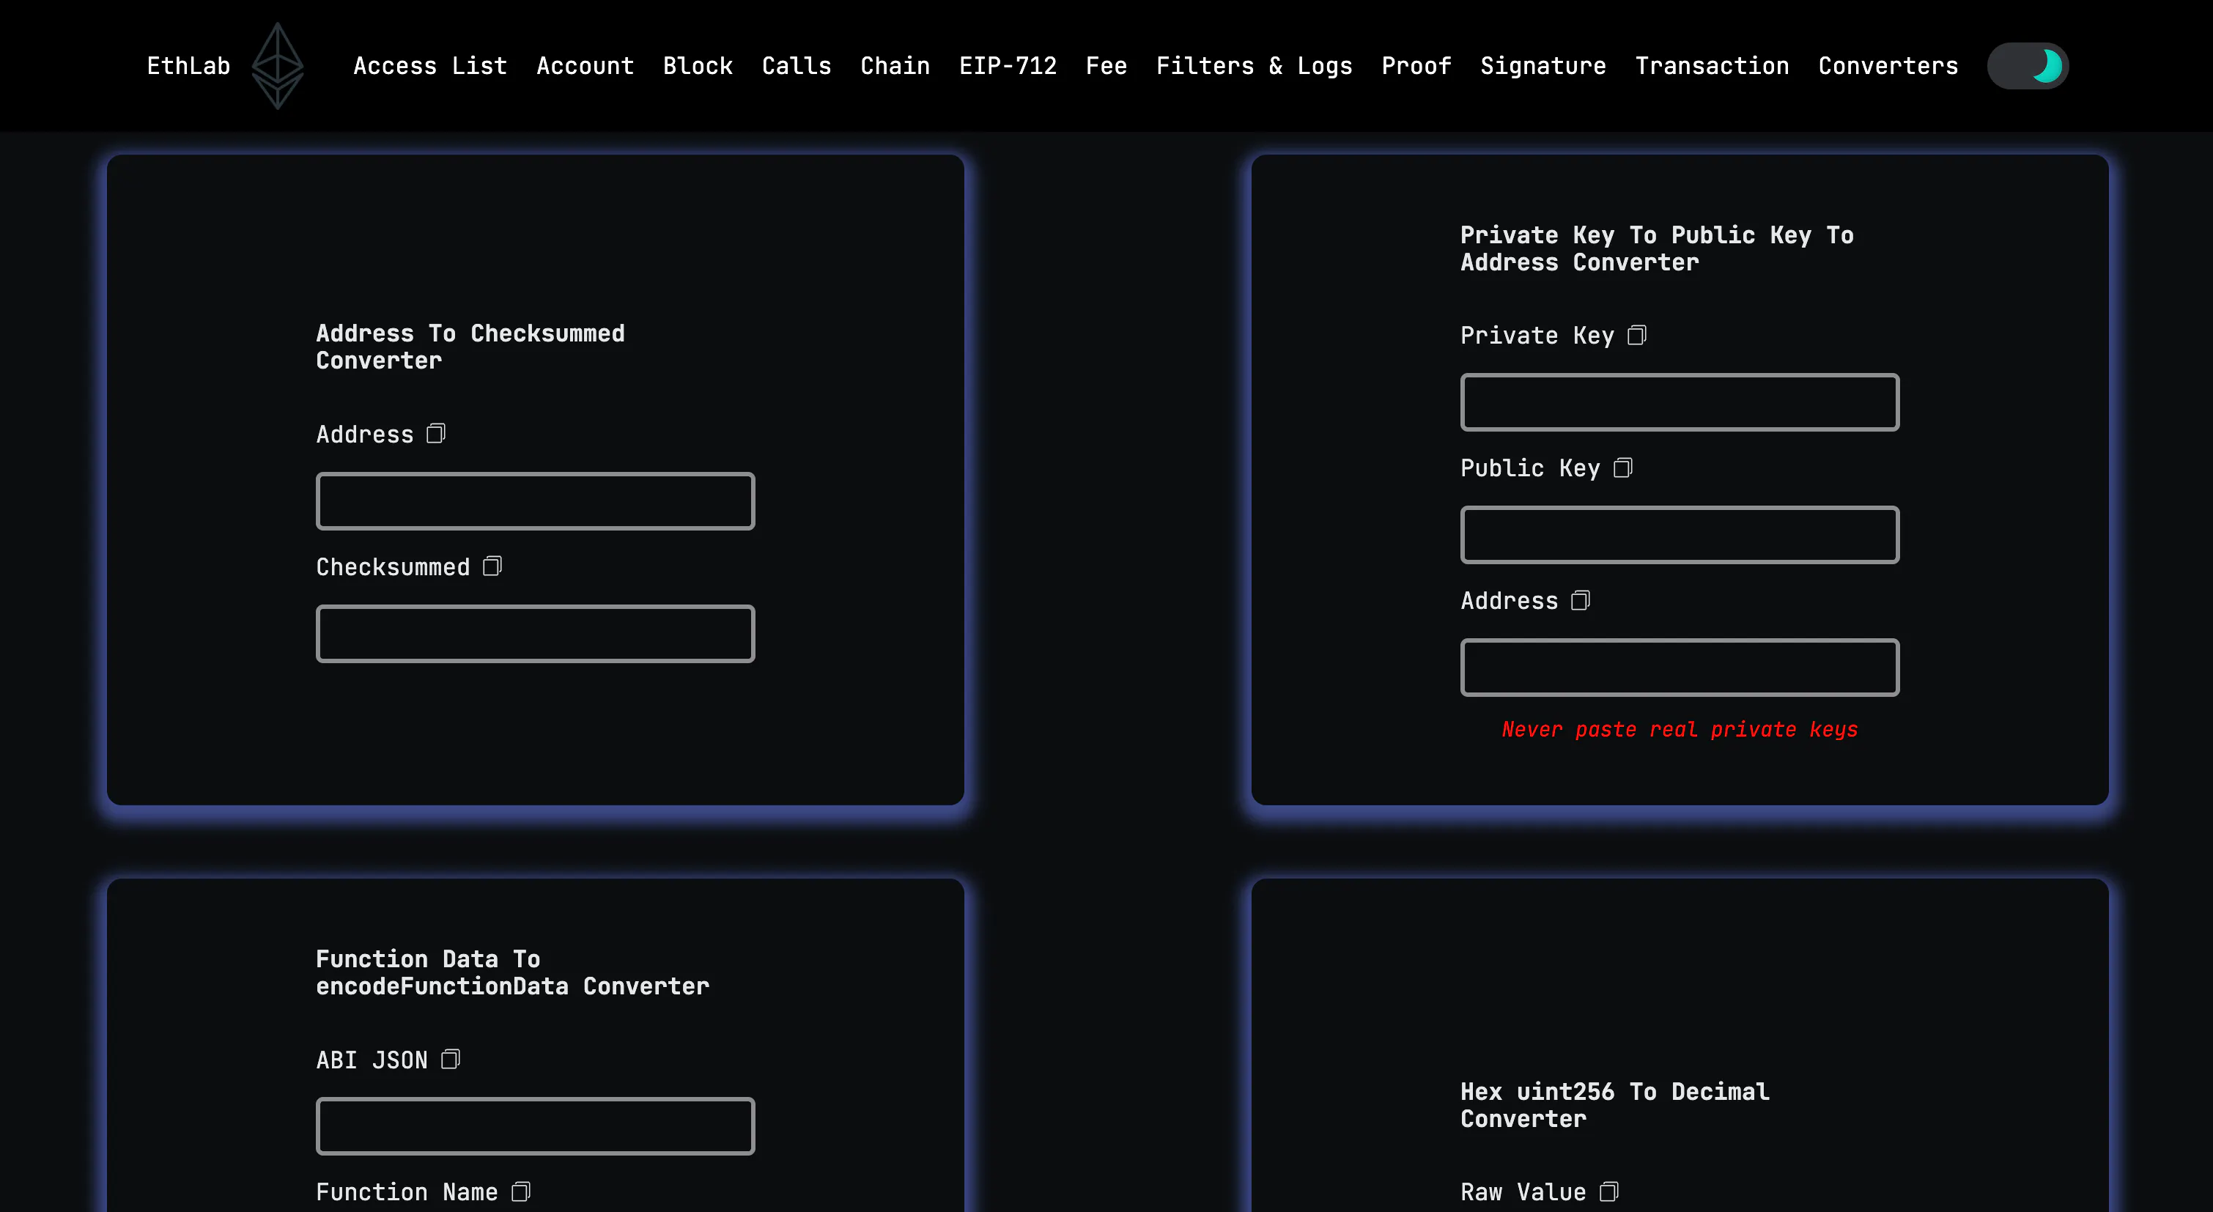Click the 'Never paste real private keys' warning

click(1680, 729)
